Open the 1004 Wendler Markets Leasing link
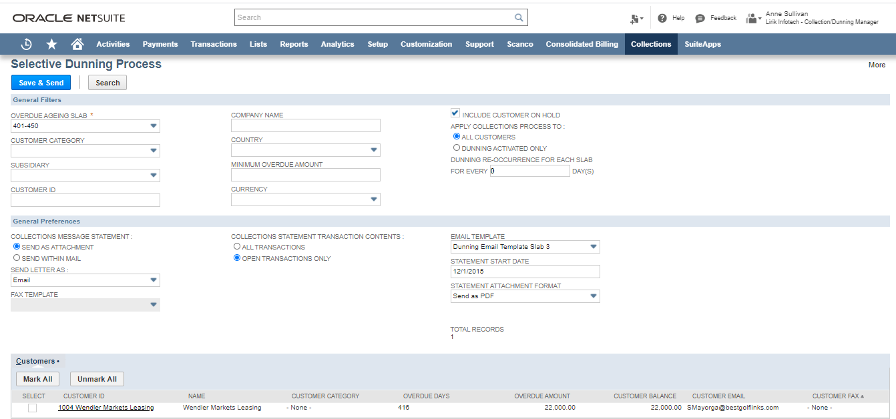Screen dimensions: 896x419 tap(106, 408)
